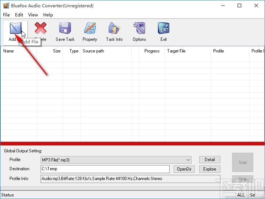Click the greyed-out Stop button

243,179
